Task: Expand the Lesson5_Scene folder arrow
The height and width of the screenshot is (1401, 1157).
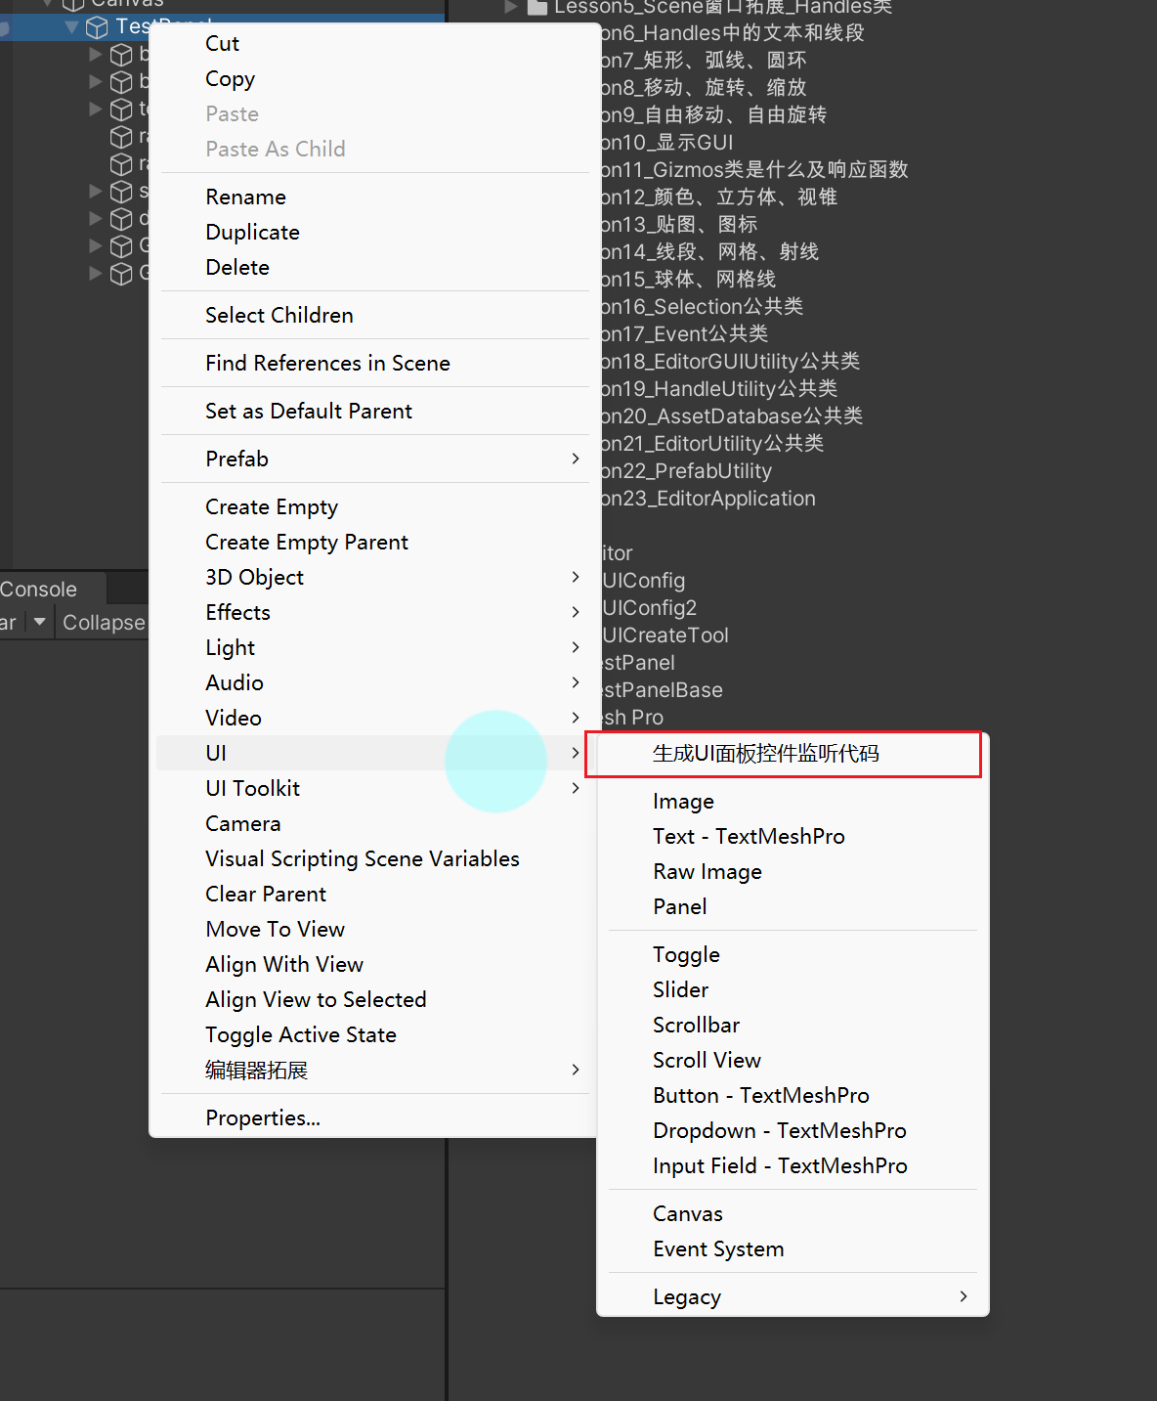Action: (511, 7)
